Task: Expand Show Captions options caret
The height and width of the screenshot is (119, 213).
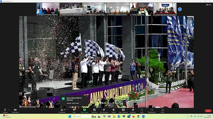Action: click(127, 110)
